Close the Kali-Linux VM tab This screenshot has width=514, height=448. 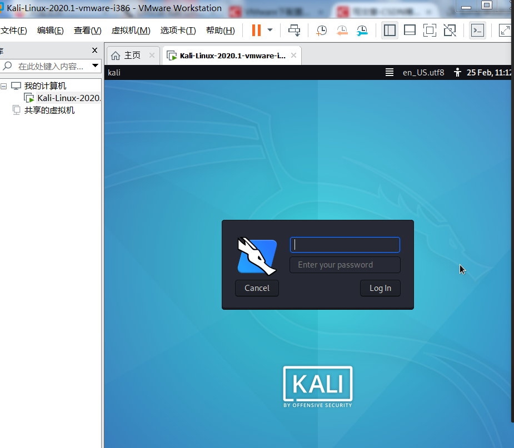click(x=294, y=56)
